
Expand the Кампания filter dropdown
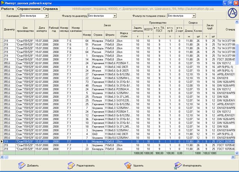pyautogui.click(x=47, y=16)
